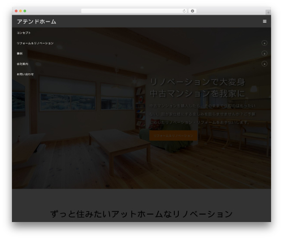Click the browser download indicator icon
Image resolution: width=283 pixels, height=239 pixels.
[192, 11]
